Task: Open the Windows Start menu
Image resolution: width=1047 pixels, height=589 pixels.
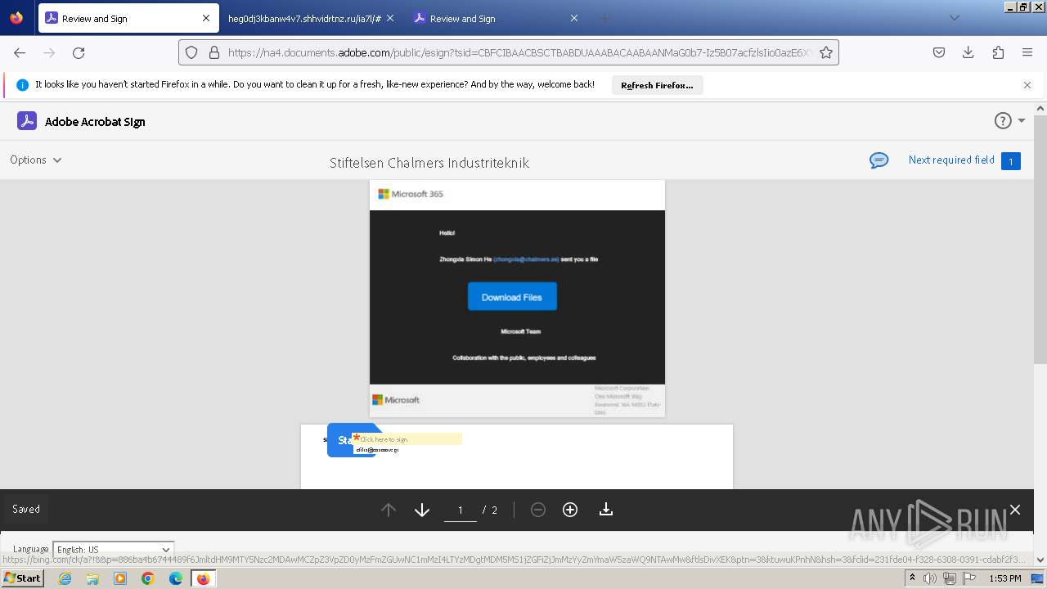Action: click(23, 578)
